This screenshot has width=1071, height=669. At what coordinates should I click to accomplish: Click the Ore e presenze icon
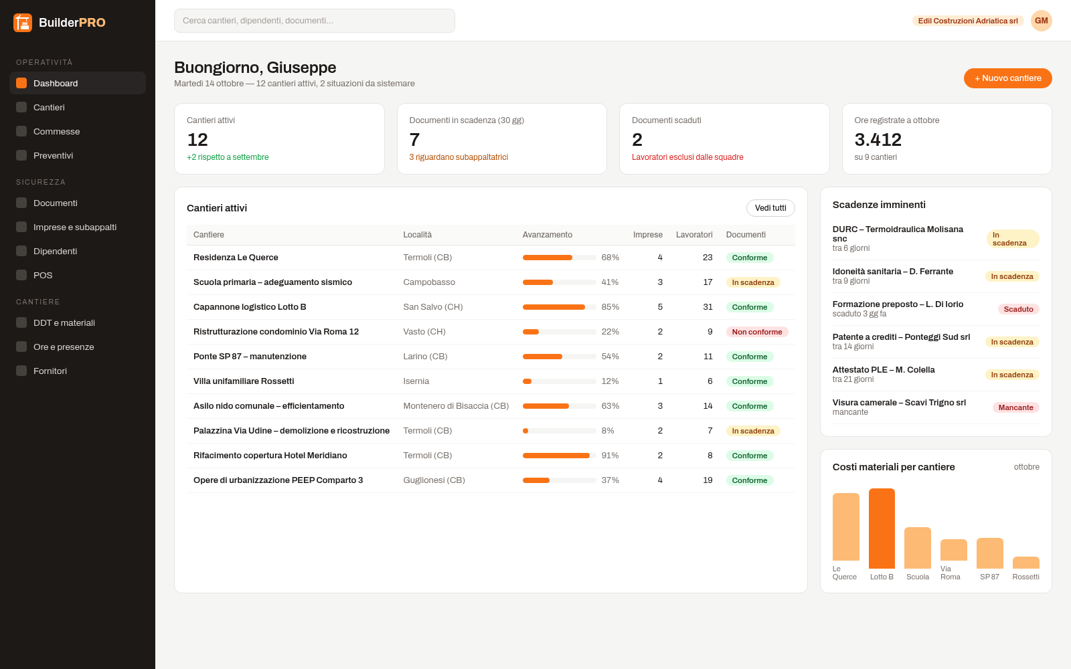(21, 347)
